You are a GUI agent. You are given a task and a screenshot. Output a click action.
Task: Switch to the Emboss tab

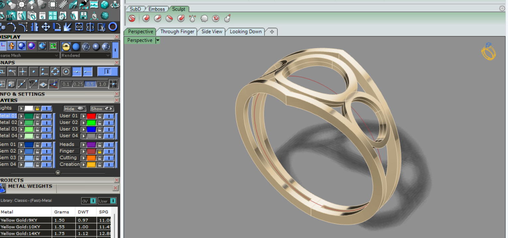(156, 9)
